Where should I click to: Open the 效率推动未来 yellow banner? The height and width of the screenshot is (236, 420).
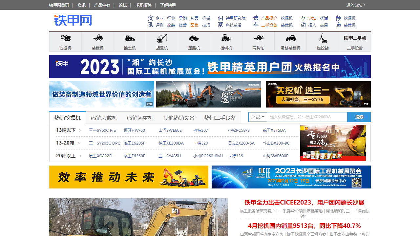tap(129, 177)
